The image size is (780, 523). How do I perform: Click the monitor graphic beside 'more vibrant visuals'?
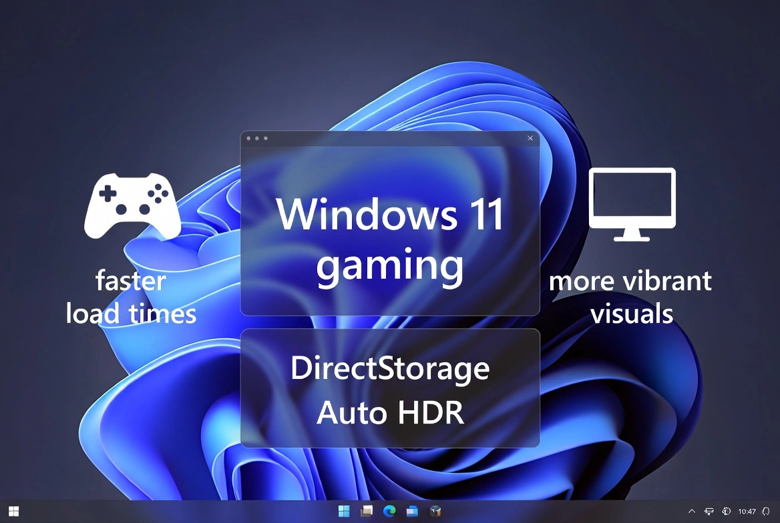(632, 203)
